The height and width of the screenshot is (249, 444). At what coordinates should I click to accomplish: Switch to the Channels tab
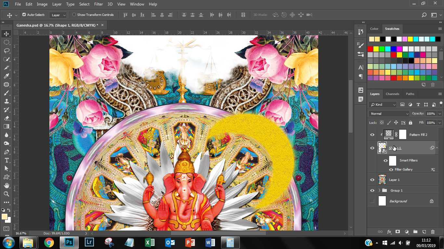pyautogui.click(x=392, y=94)
